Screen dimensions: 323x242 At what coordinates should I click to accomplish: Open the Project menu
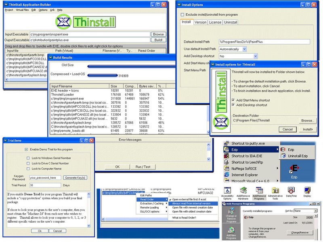pos(9,10)
